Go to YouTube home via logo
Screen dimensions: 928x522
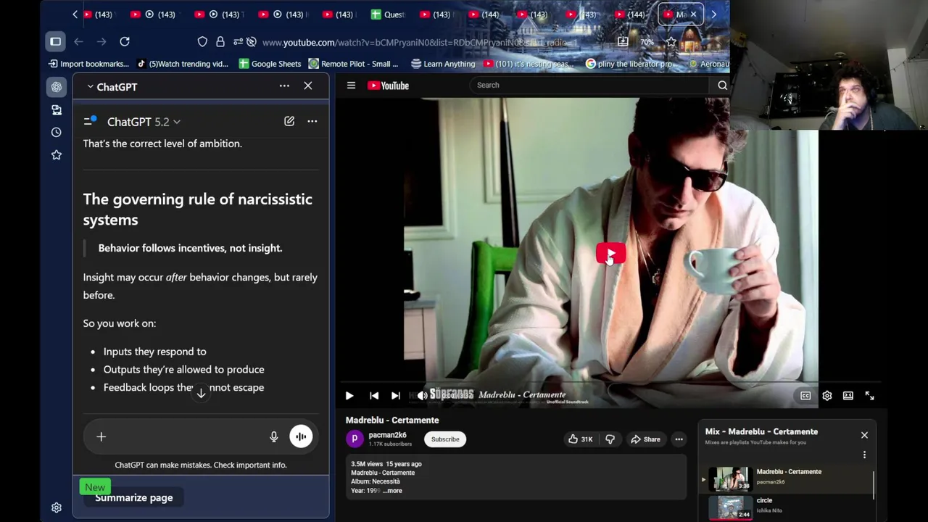[x=389, y=86]
